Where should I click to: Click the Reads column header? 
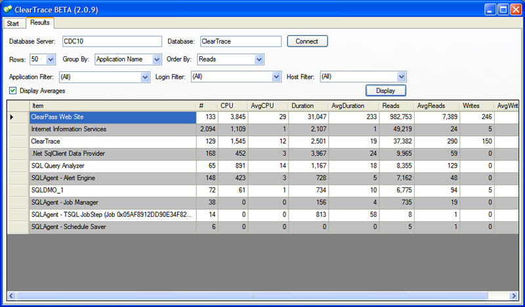tap(397, 106)
